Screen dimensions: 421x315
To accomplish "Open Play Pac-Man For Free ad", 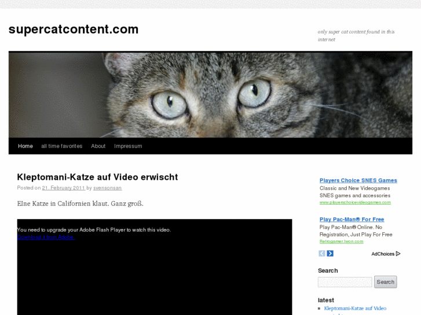I will click(x=352, y=220).
